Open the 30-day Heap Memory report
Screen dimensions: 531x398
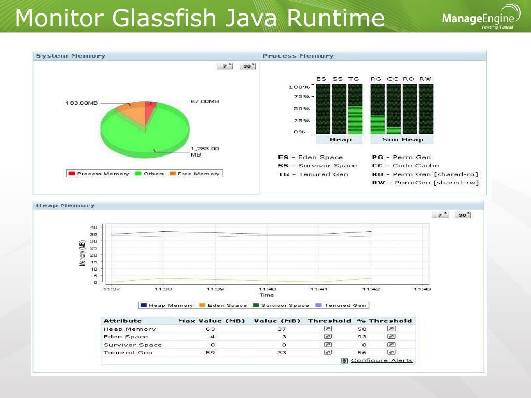coord(463,215)
